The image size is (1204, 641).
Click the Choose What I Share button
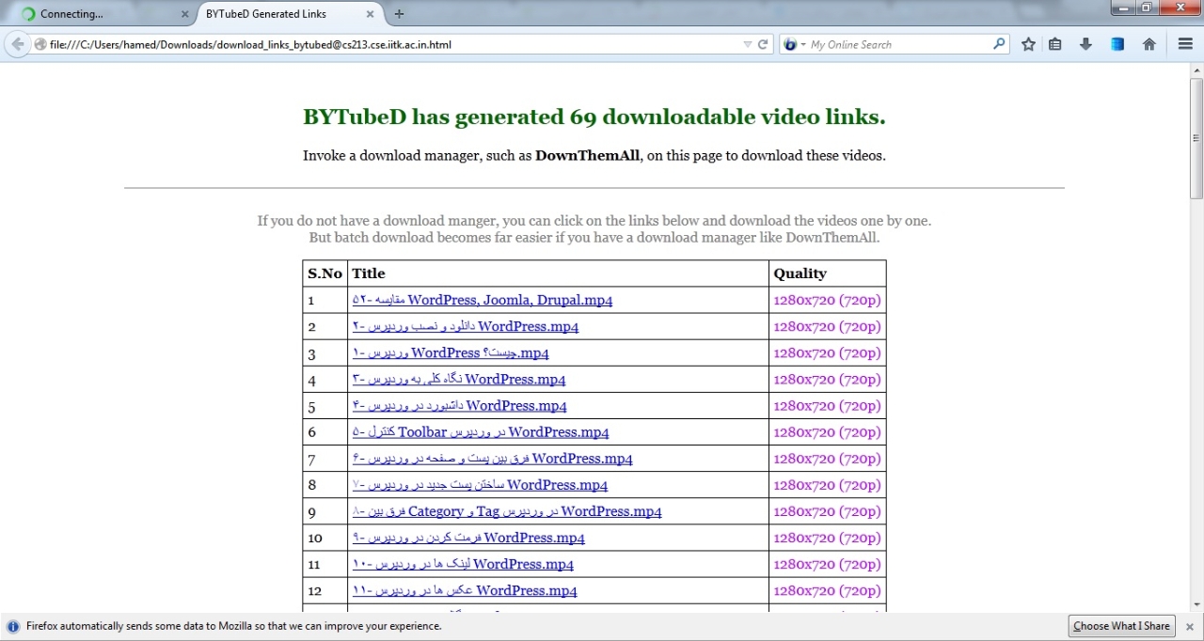coord(1121,626)
